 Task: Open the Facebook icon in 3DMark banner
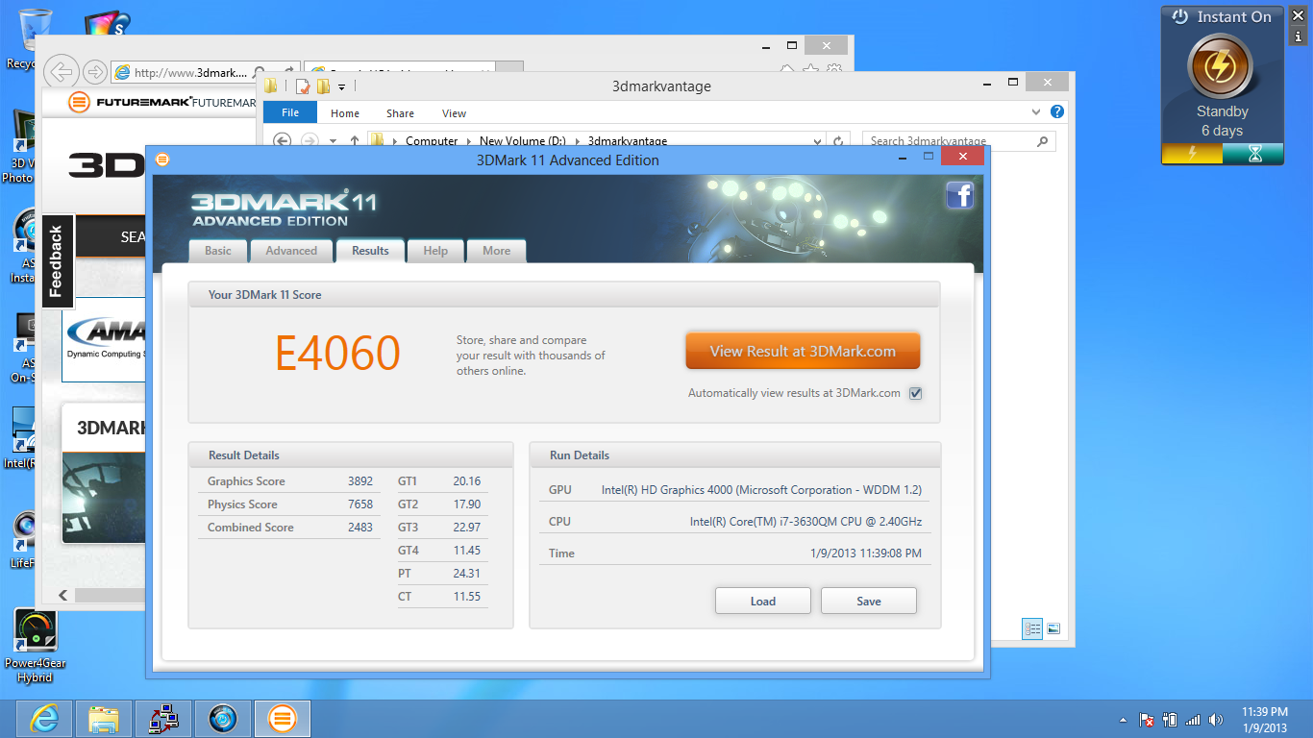point(960,195)
